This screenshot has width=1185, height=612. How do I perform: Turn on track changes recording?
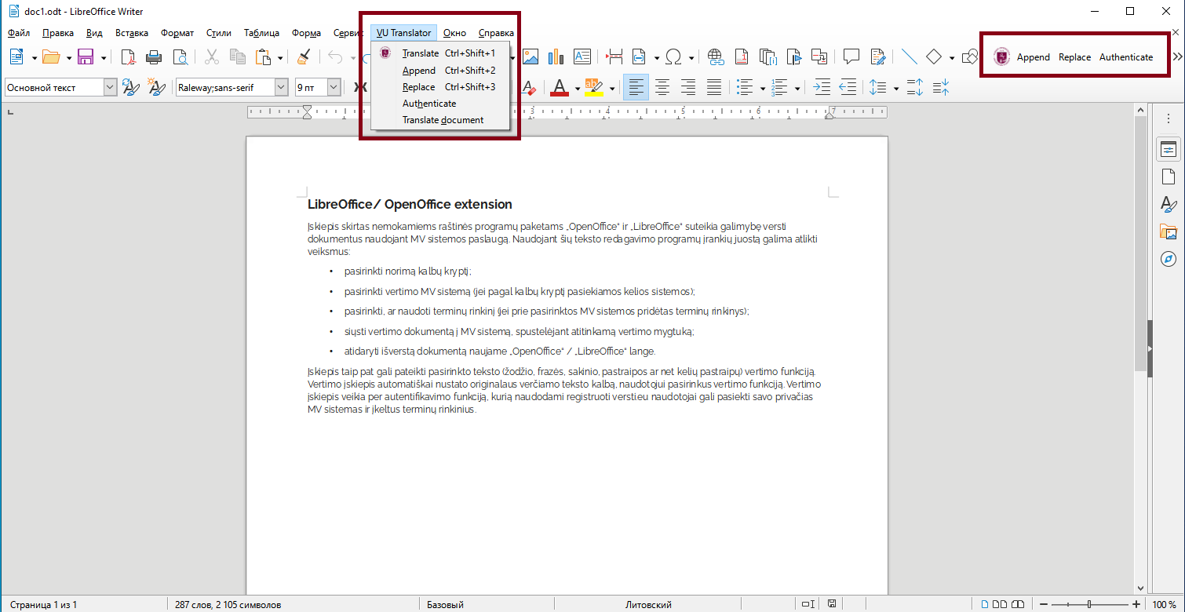click(x=877, y=56)
